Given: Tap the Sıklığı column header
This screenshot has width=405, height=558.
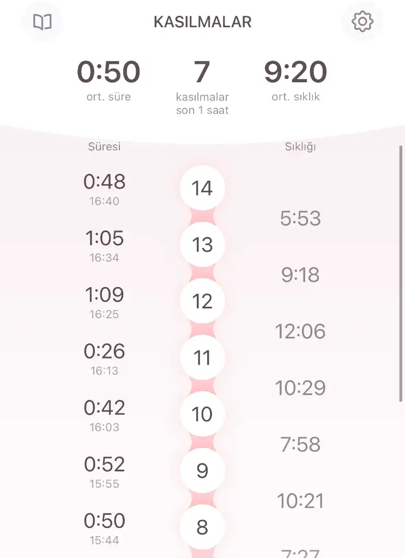Looking at the screenshot, I should point(300,147).
